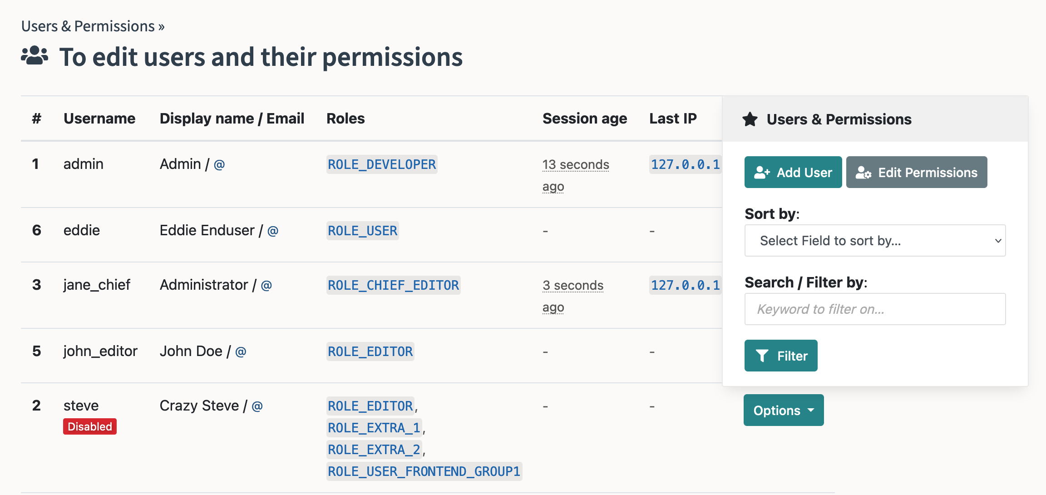This screenshot has height=495, width=1046.
Task: Click the Username column header
Action: [x=99, y=119]
